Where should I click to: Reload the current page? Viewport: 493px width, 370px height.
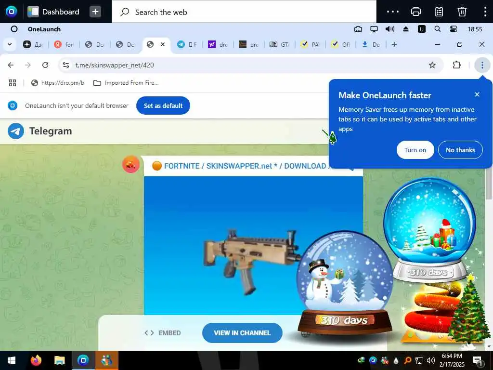tap(45, 65)
